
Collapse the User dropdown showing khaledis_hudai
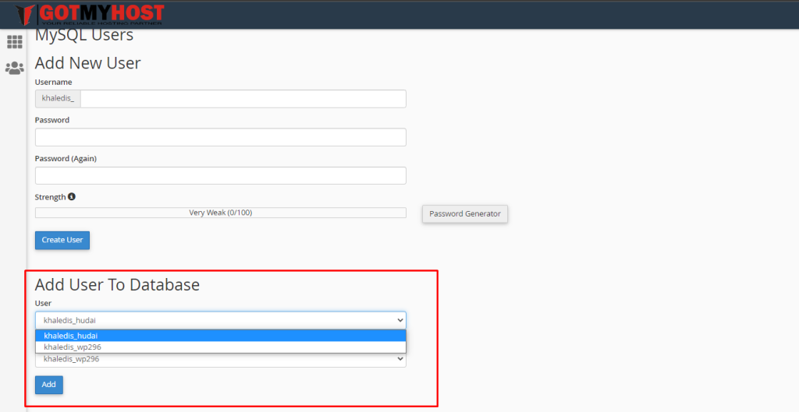point(220,320)
